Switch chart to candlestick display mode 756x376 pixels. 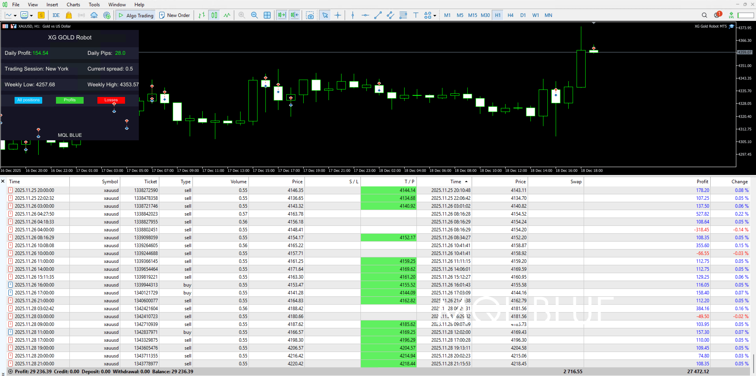[x=214, y=15]
